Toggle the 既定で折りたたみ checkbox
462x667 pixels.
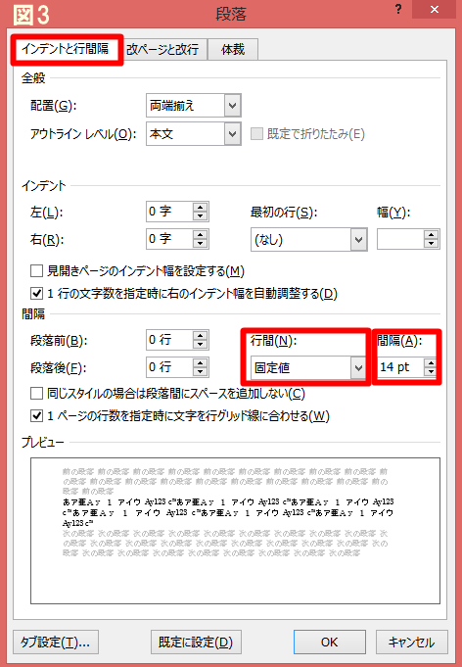[x=256, y=134]
